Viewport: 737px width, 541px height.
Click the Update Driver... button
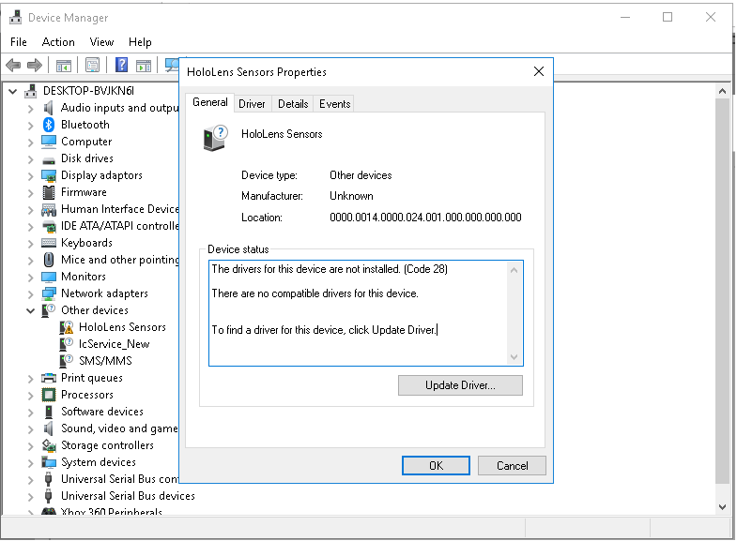460,385
